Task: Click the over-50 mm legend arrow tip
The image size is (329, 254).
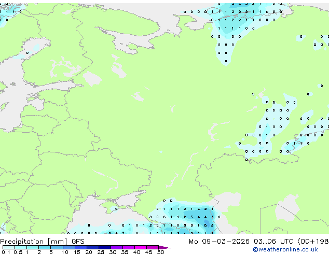Action: click(x=164, y=247)
